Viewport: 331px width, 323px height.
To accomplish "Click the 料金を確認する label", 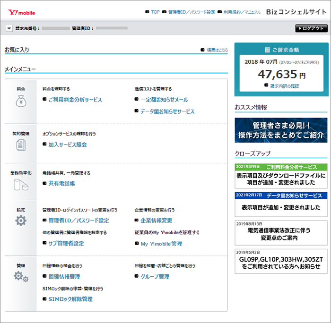I will pyautogui.click(x=56, y=89).
